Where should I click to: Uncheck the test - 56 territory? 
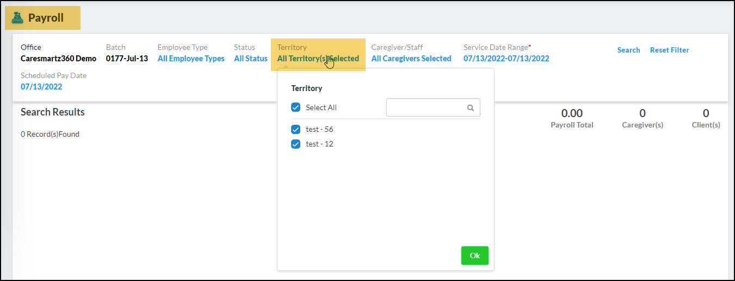point(296,129)
